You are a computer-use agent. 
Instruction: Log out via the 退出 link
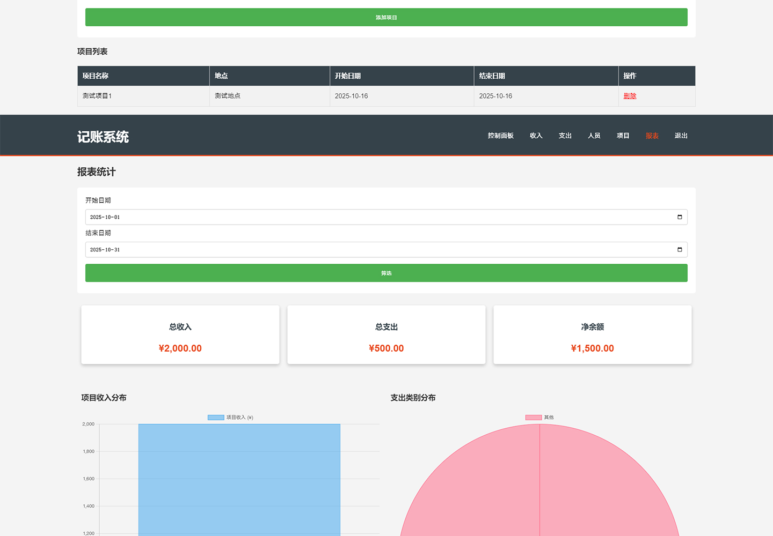click(681, 136)
